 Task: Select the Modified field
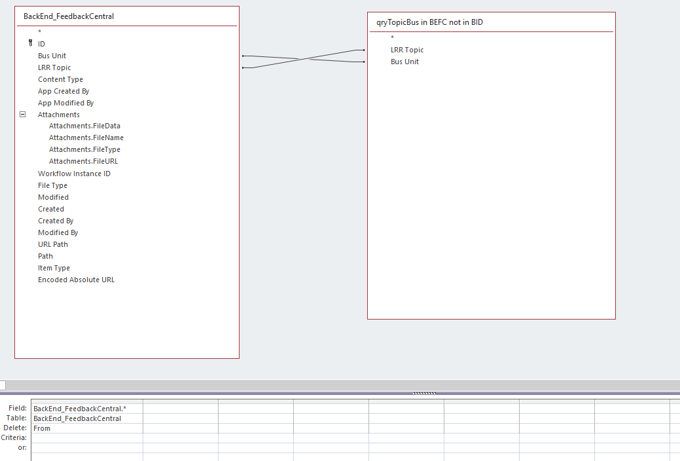coord(53,197)
